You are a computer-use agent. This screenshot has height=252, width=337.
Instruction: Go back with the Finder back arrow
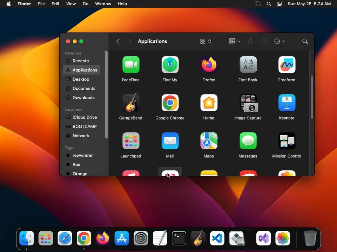(118, 41)
